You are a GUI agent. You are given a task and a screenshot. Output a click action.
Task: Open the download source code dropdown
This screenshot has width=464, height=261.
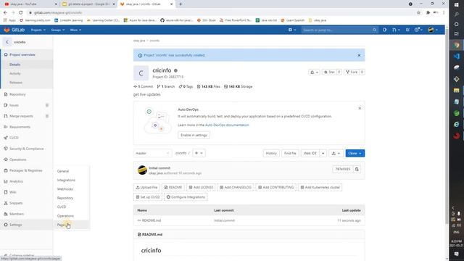click(336, 153)
